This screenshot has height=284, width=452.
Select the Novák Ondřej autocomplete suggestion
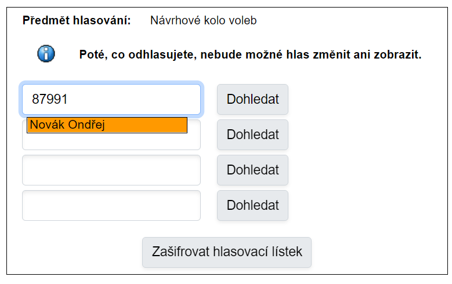(107, 125)
